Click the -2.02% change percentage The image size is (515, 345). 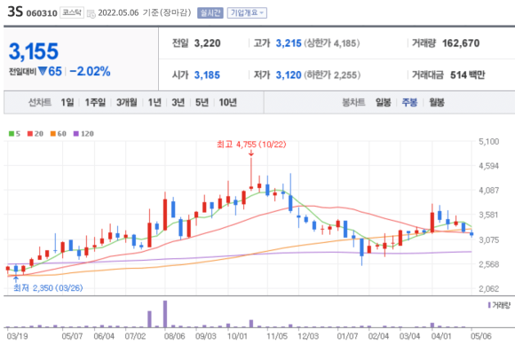[90, 71]
